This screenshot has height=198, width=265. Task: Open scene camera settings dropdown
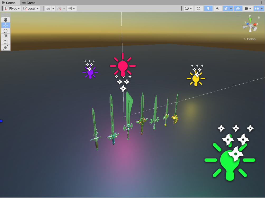click(x=248, y=8)
